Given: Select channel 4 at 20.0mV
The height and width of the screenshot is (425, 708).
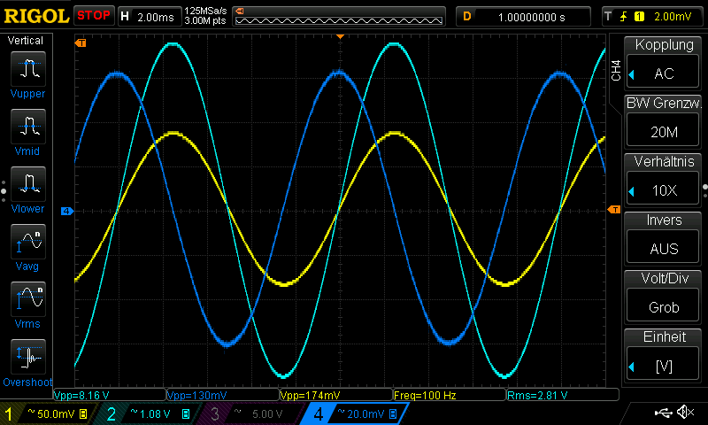Looking at the screenshot, I should 357,413.
